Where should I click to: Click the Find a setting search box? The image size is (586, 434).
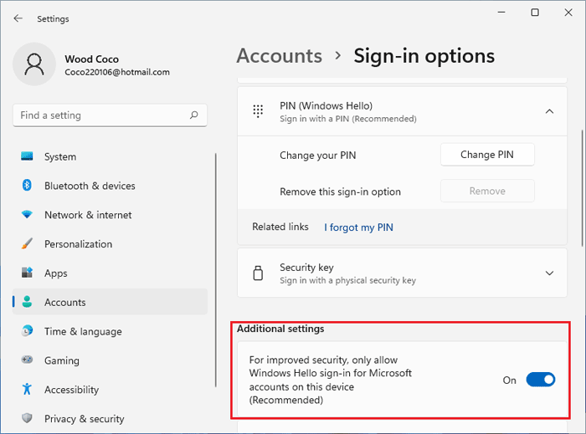pos(110,115)
